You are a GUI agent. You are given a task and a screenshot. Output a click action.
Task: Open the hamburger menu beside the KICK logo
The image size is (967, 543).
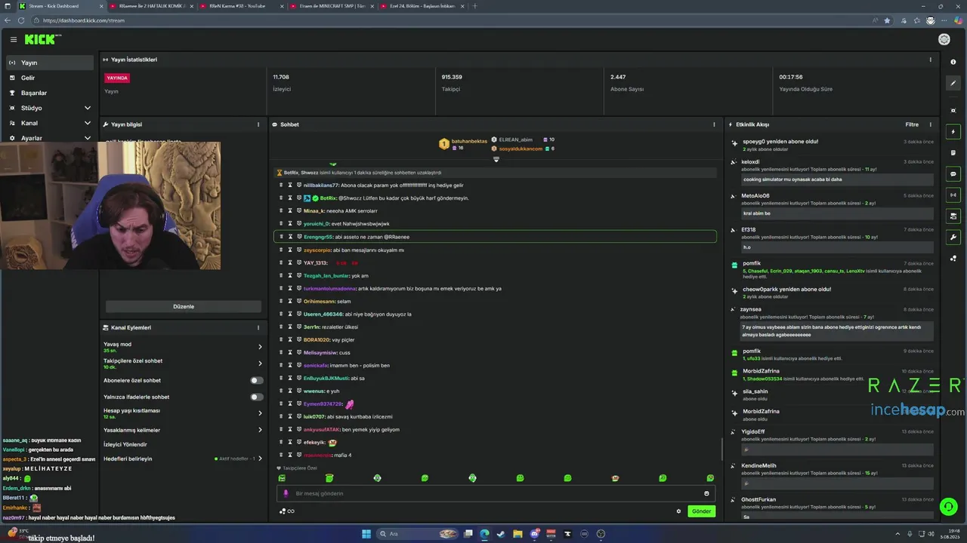tap(14, 39)
